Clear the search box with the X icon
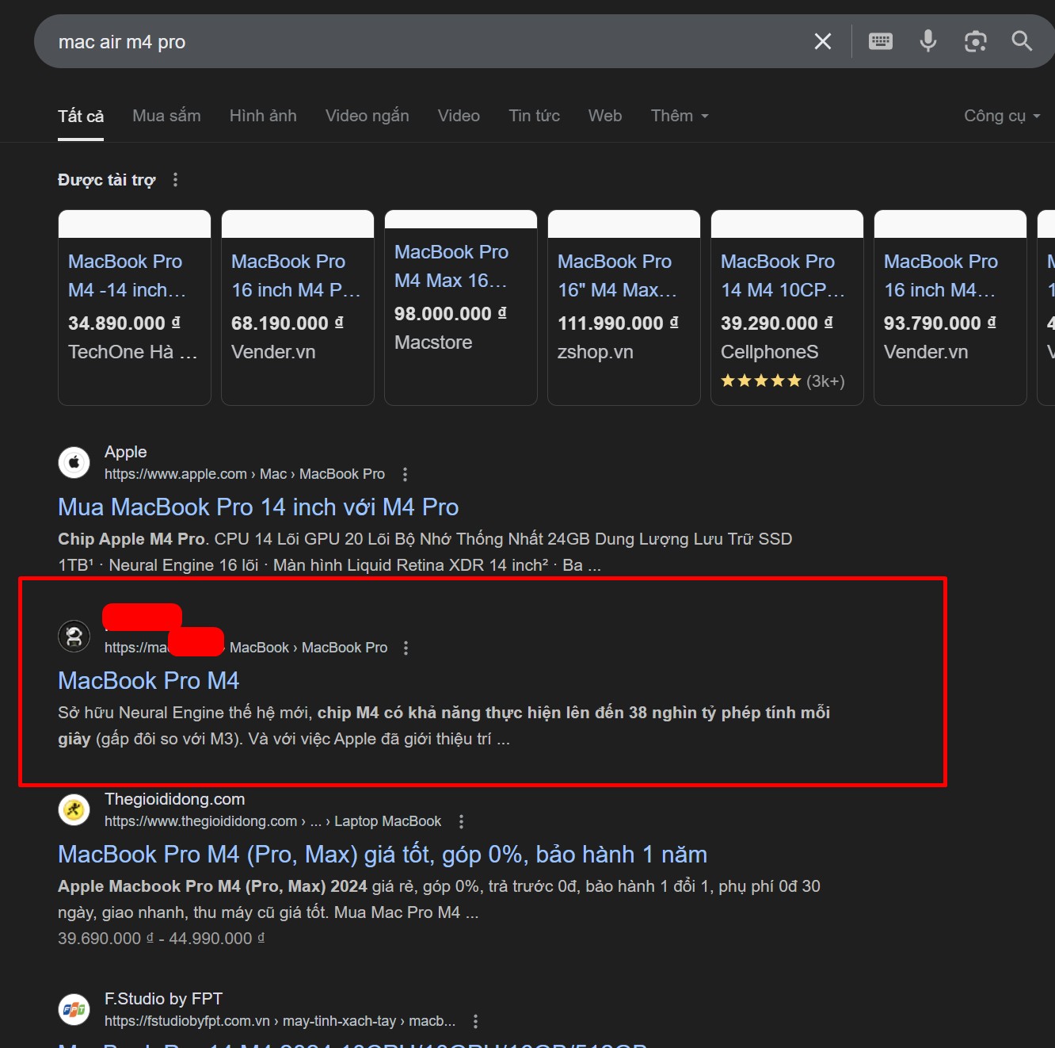The image size is (1055, 1048). pyautogui.click(x=823, y=41)
